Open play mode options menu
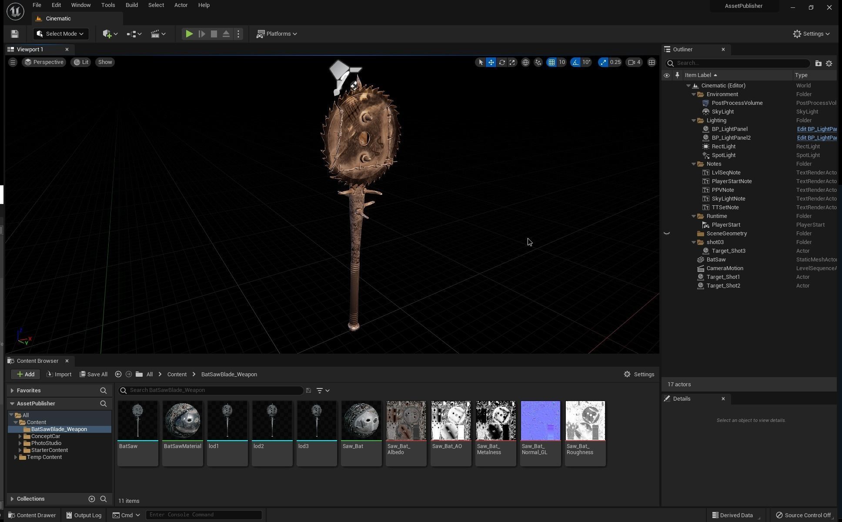This screenshot has width=842, height=522. (238, 34)
